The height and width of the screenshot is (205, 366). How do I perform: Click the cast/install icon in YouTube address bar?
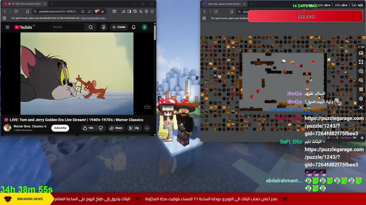click(x=83, y=11)
